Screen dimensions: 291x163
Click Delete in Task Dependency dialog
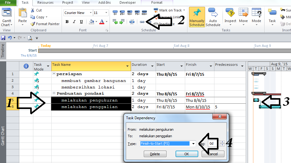point(155,154)
